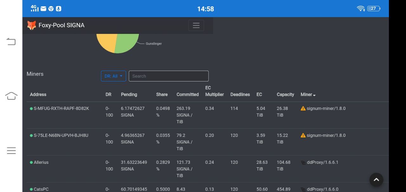Sort by the Deadlines column header
This screenshot has width=406, height=192.
[240, 94]
